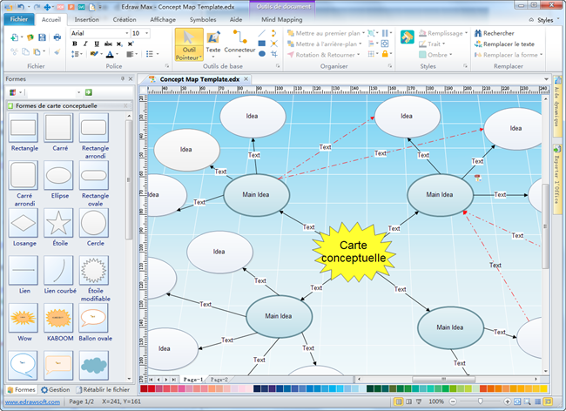Choose the KABOOM burst shape

[x=58, y=320]
